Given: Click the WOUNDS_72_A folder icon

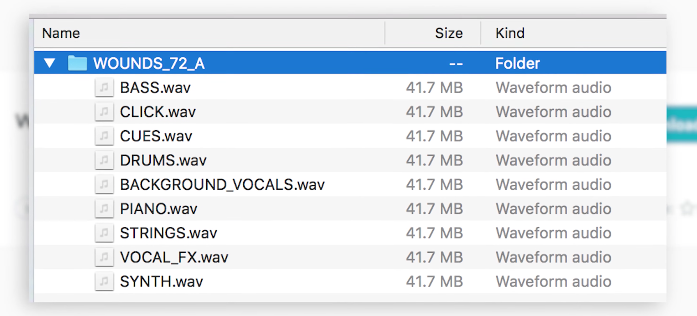Looking at the screenshot, I should click(77, 63).
